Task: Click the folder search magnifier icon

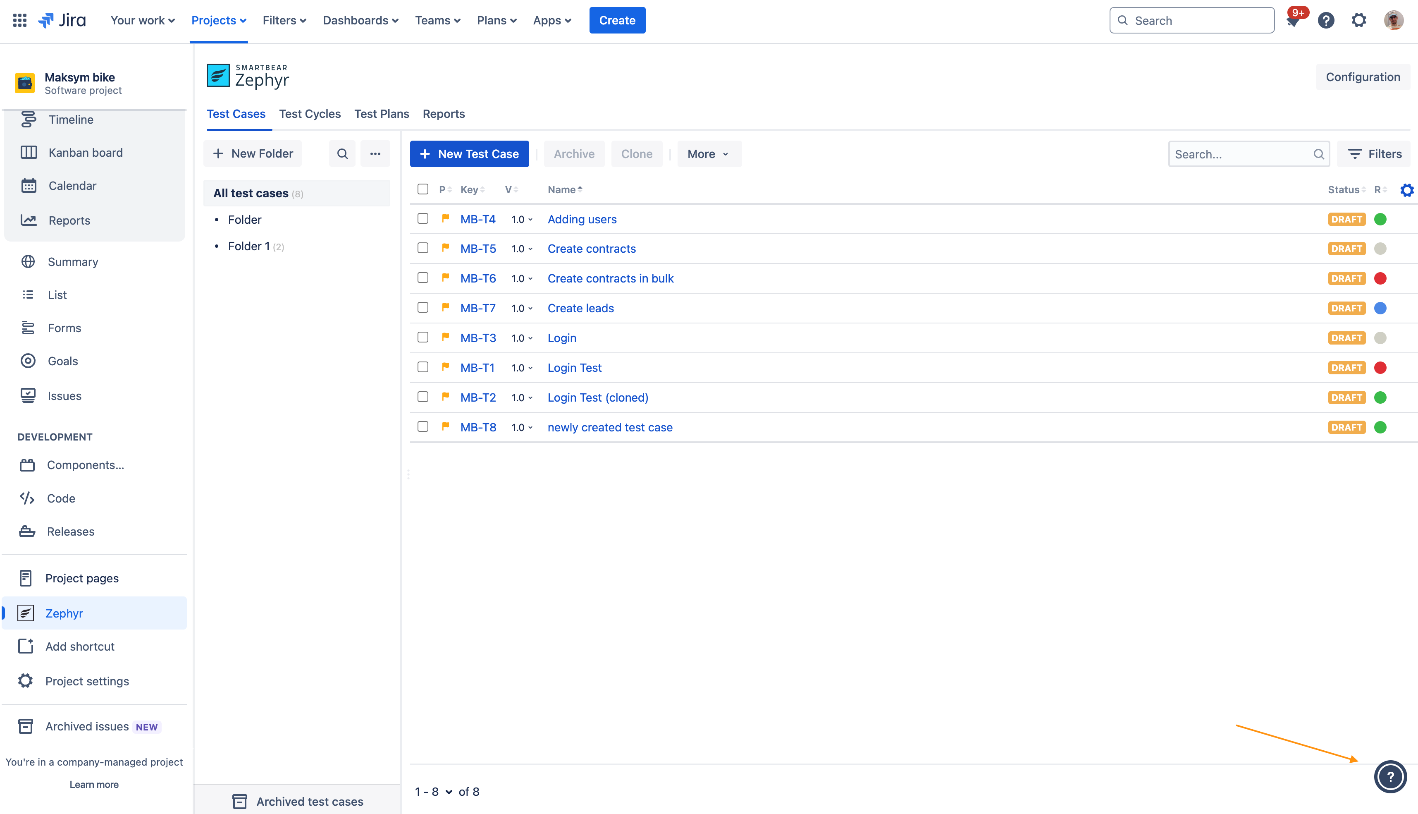Action: [x=342, y=153]
